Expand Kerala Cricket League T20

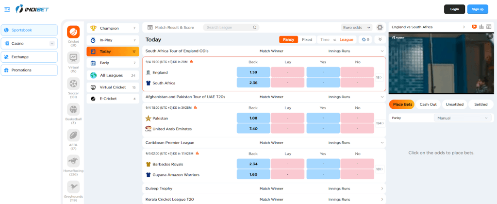[x=382, y=200]
